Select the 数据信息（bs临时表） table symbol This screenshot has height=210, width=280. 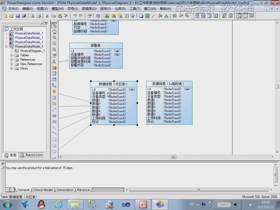(x=169, y=103)
